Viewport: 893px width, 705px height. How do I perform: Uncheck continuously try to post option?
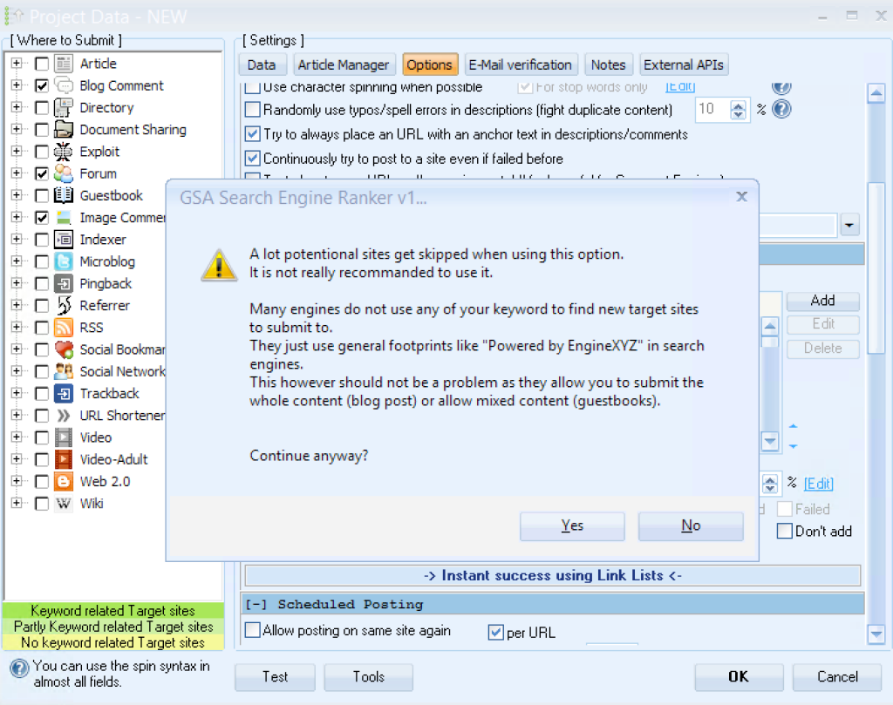coord(252,159)
